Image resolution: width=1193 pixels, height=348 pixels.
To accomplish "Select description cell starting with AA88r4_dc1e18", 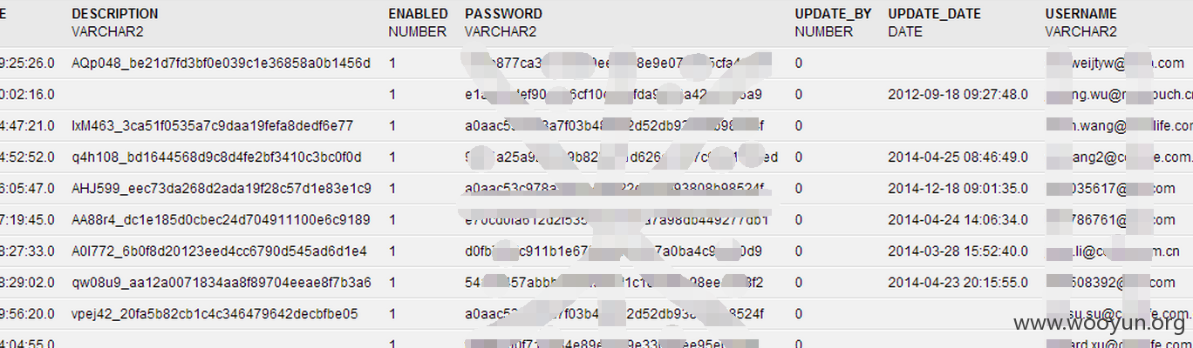I will coord(222,220).
